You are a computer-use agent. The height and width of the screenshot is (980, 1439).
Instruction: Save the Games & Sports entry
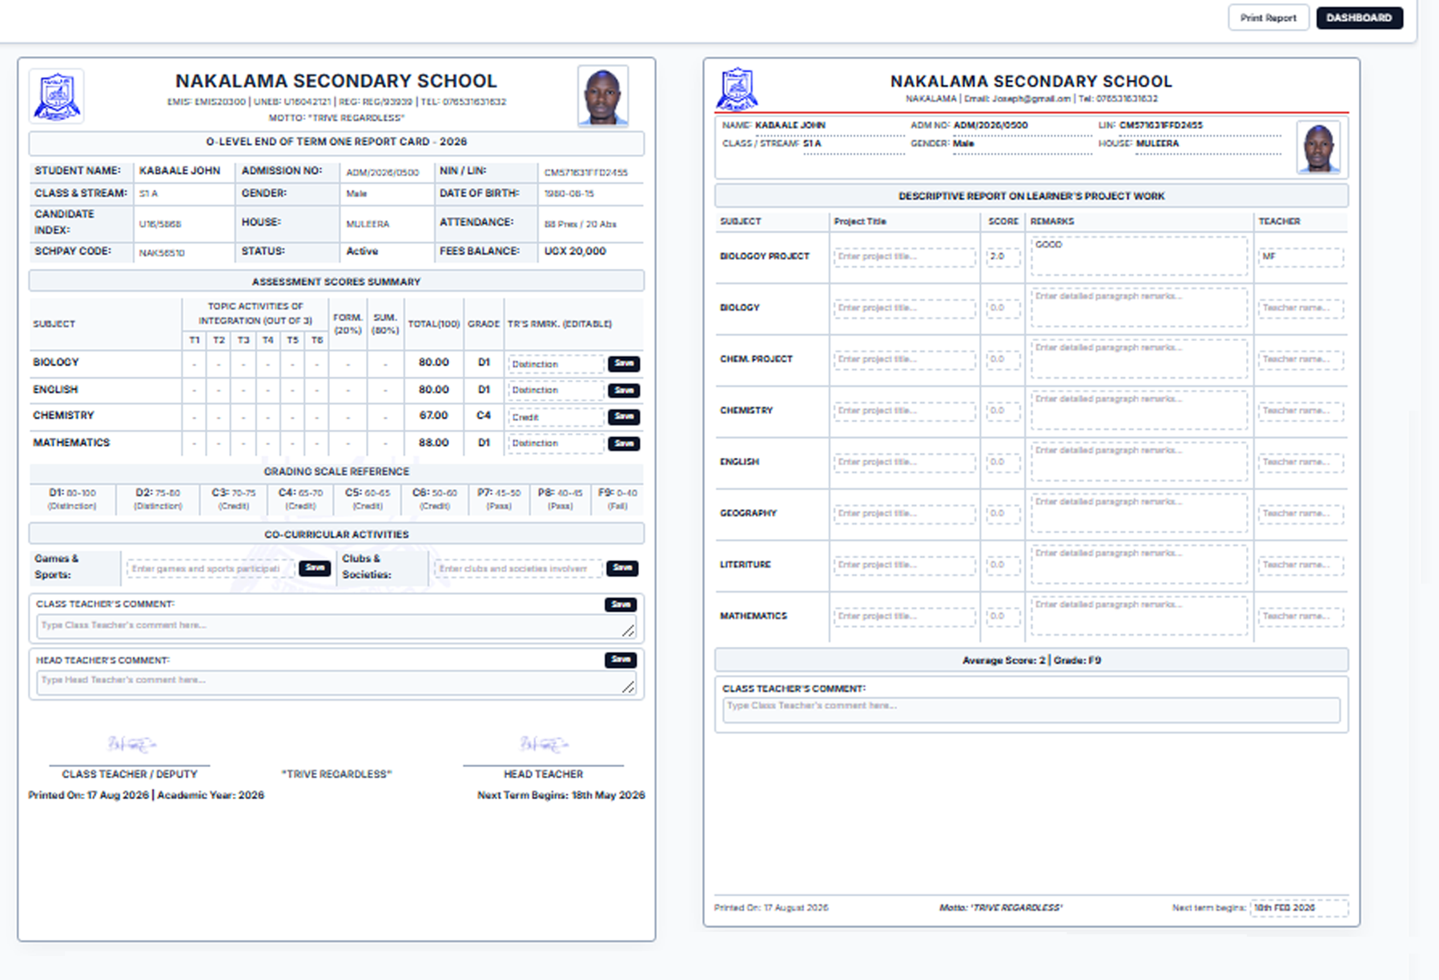pos(315,568)
